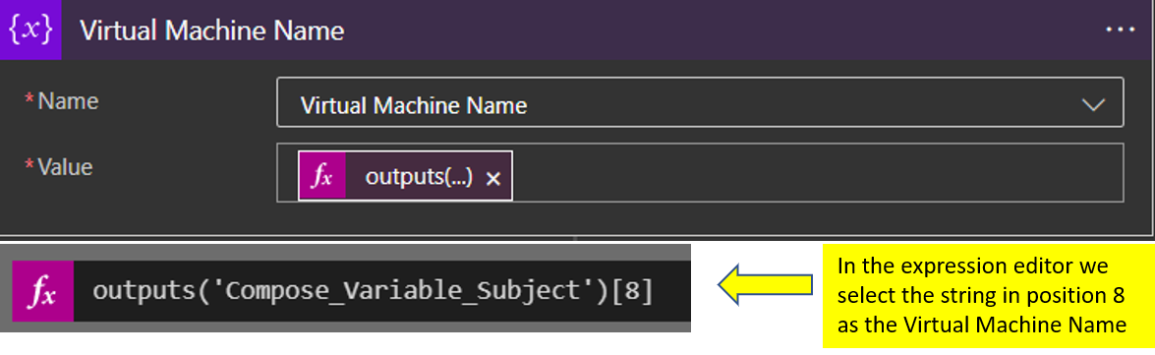Click the yellow left-pointing arrow
Image resolution: width=1155 pixels, height=355 pixels.
[x=766, y=284]
